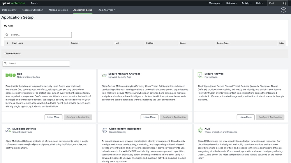Sort by Input Name column
The width and height of the screenshot is (291, 163).
tap(18, 43)
